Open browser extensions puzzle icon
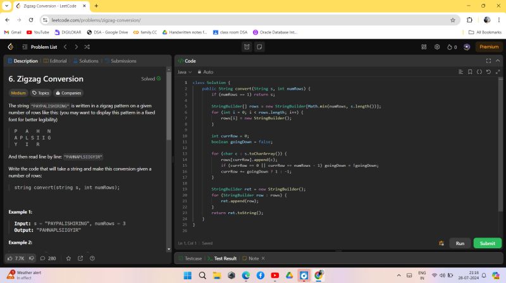The image size is (506, 283). click(x=469, y=20)
